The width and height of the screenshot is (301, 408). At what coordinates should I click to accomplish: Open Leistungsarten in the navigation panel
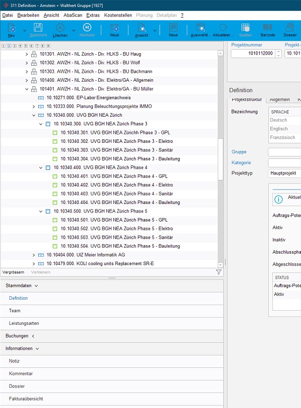(24, 323)
